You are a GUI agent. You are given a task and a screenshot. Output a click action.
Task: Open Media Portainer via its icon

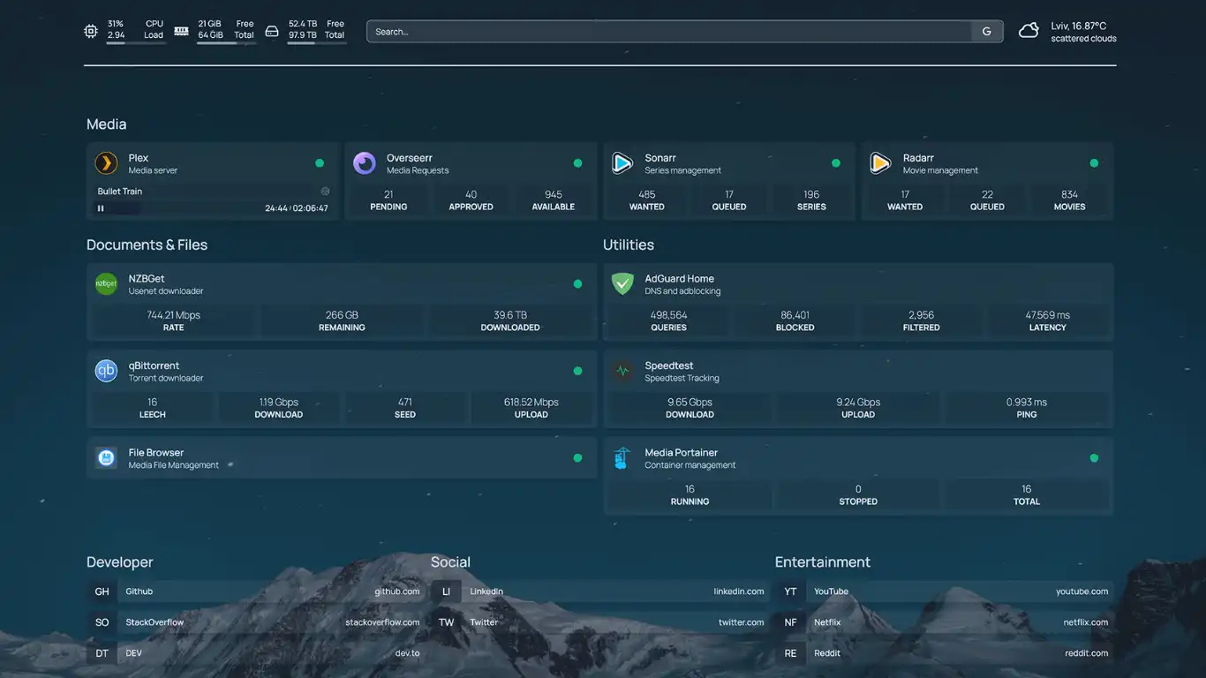[622, 458]
